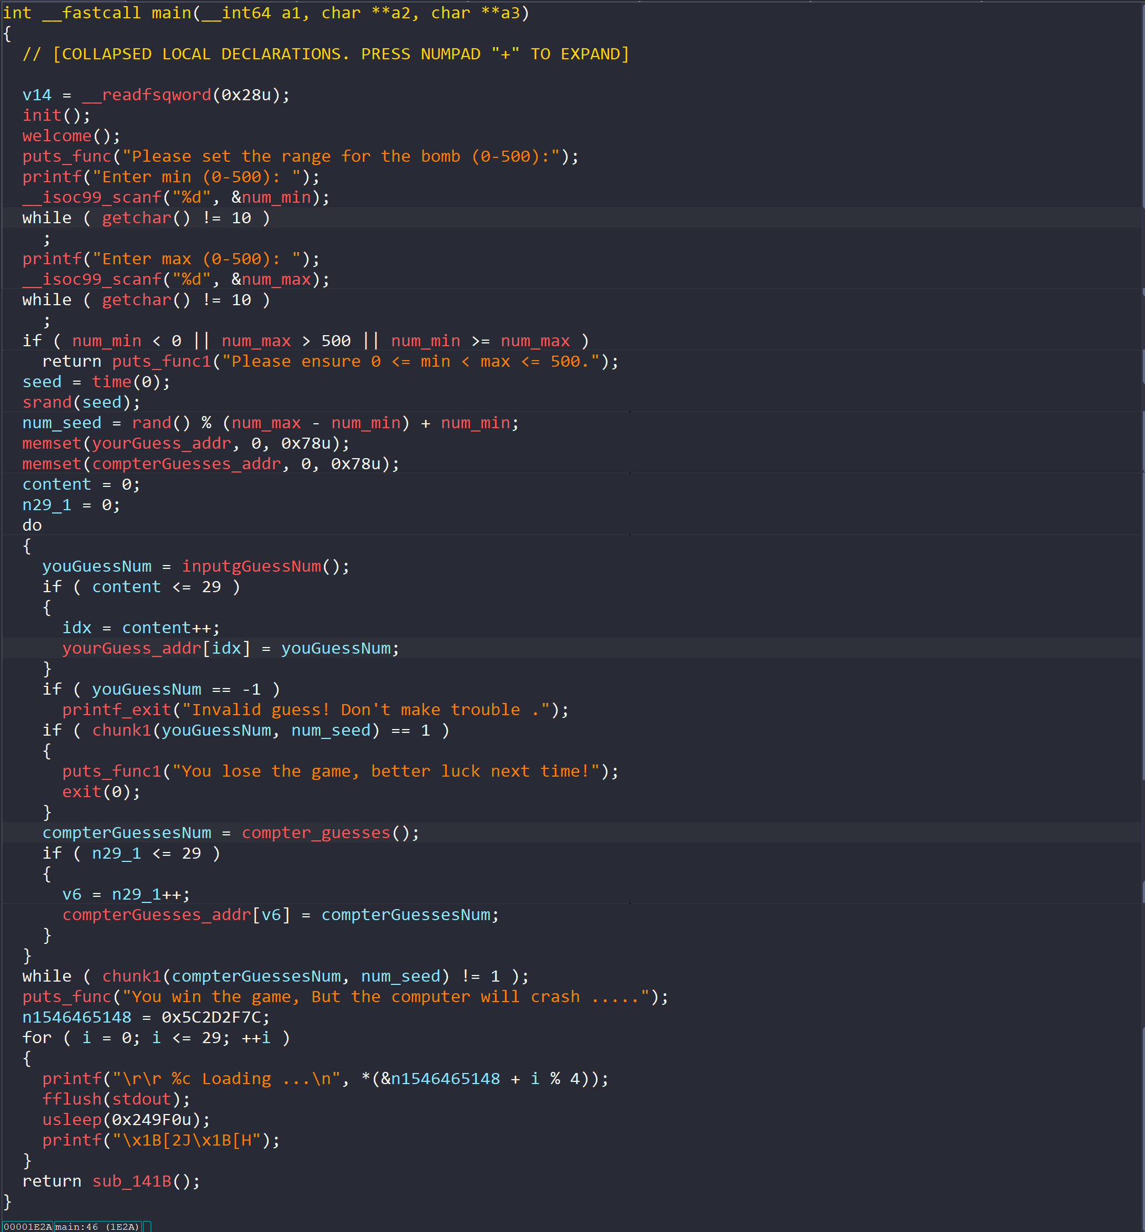Click the main:46 (1E2A) status field
This screenshot has width=1145, height=1232.
click(x=97, y=1226)
